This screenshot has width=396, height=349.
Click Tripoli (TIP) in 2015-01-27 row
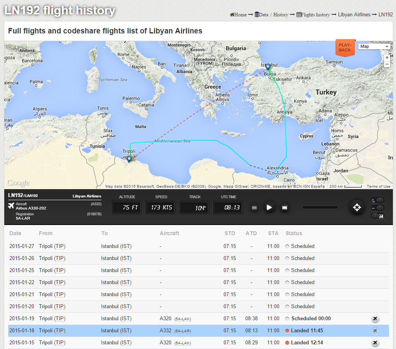pos(52,246)
